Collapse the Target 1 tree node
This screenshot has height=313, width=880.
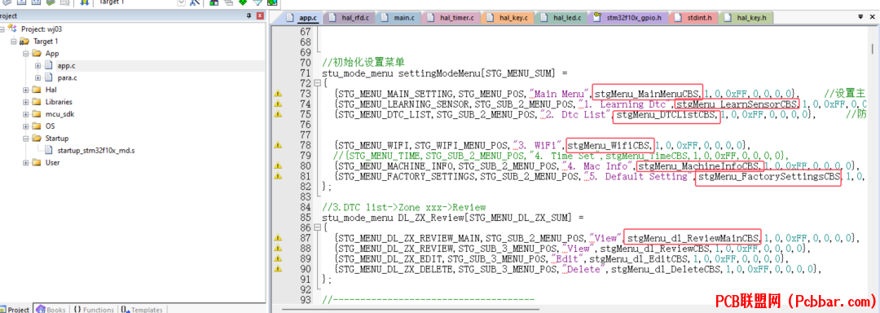[14, 42]
